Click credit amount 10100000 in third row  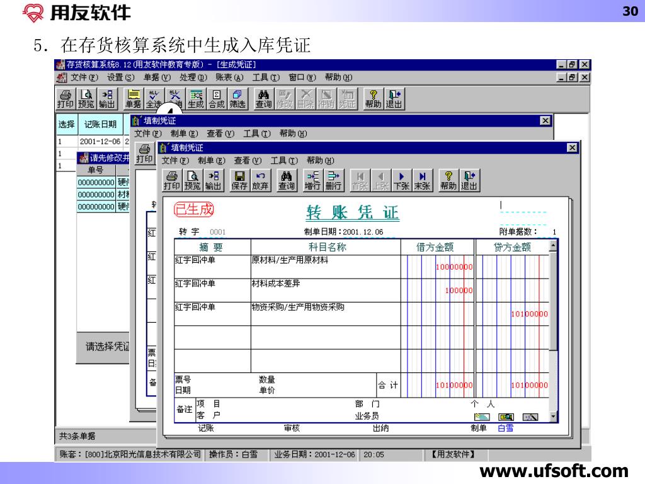513,314
